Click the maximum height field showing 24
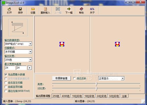Screen dimensions: 147x105 (x=21, y=68)
